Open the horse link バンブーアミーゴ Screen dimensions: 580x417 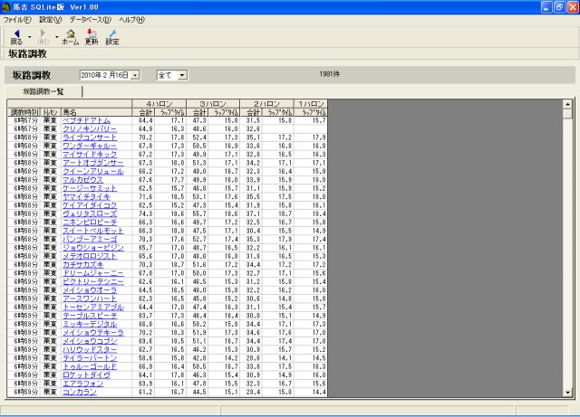[x=90, y=240]
